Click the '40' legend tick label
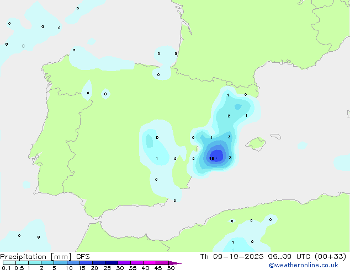This screenshot has width=350, height=270. point(145,268)
